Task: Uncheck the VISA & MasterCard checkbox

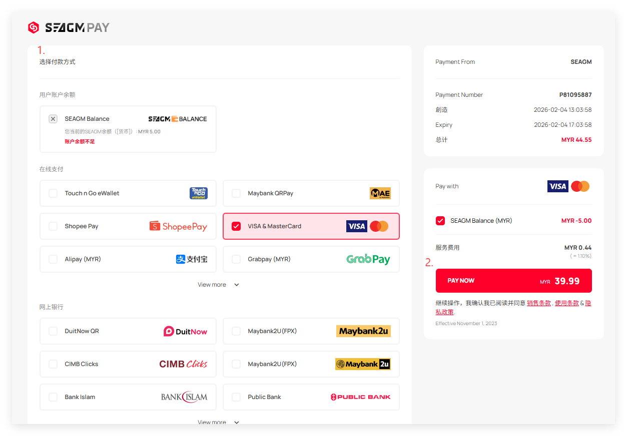Action: point(236,226)
